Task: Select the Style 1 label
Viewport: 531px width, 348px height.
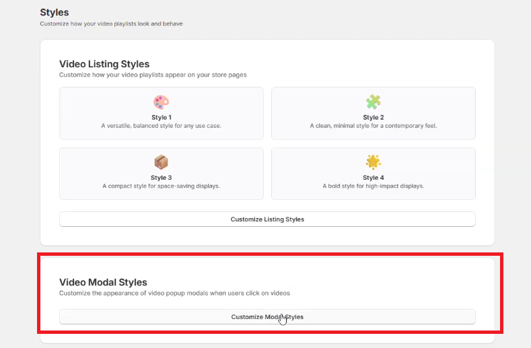Action: click(x=161, y=117)
